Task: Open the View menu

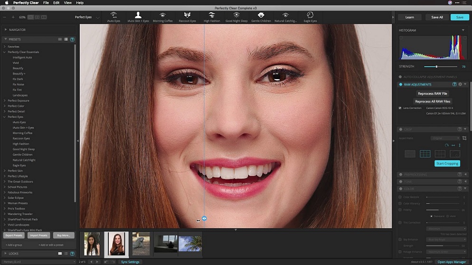Action: click(x=68, y=3)
